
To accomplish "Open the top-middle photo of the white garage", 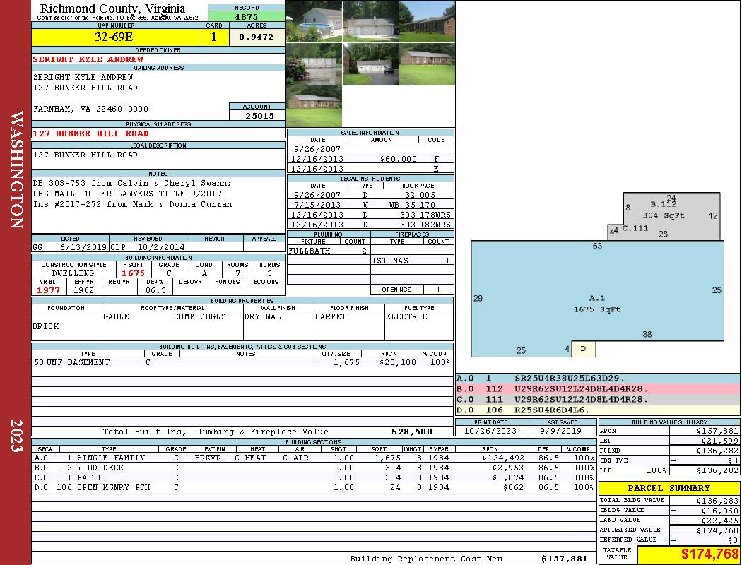I will [x=370, y=21].
